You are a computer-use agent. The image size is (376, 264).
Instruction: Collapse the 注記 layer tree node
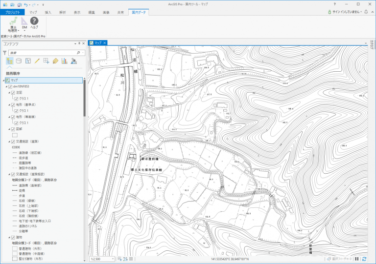pyautogui.click(x=10, y=92)
